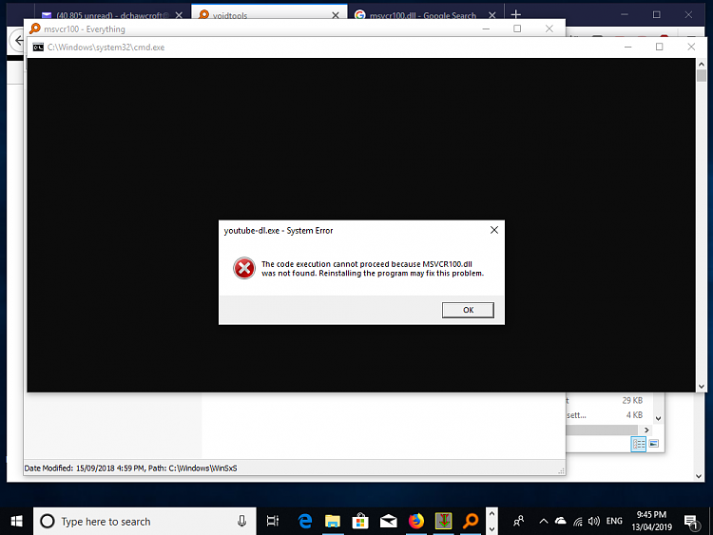Viewport: 713px width, 535px height.
Task: Minimize the cmd.exe window
Action: coord(627,47)
